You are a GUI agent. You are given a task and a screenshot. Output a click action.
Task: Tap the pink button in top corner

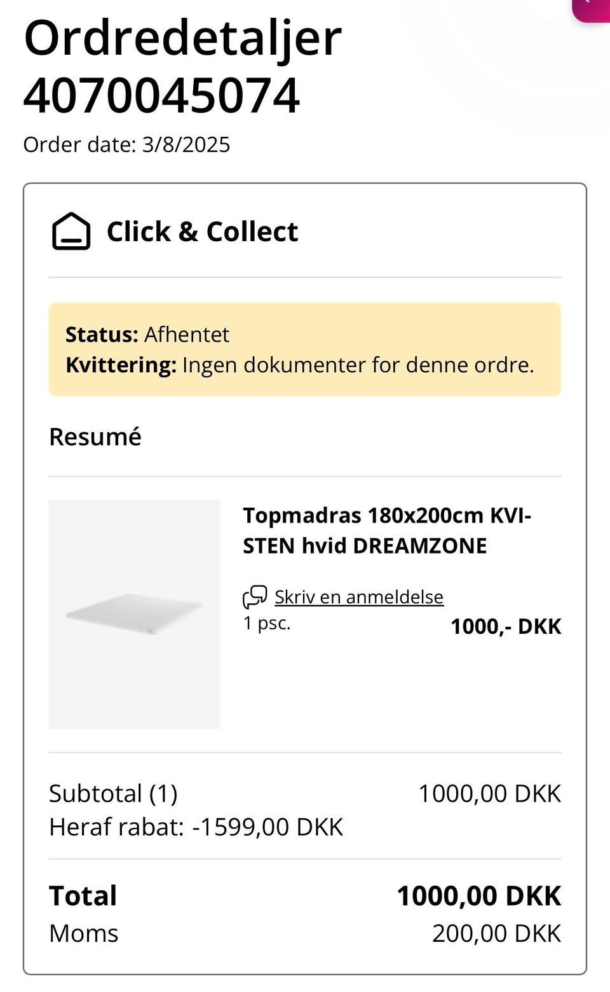592,8
